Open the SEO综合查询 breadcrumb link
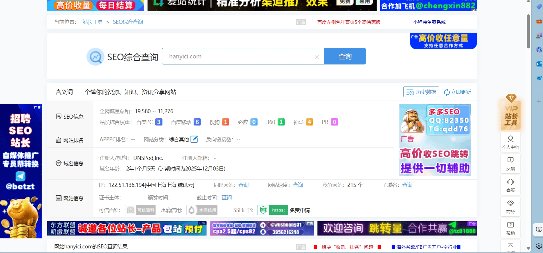This screenshot has height=253, width=543. point(128,22)
